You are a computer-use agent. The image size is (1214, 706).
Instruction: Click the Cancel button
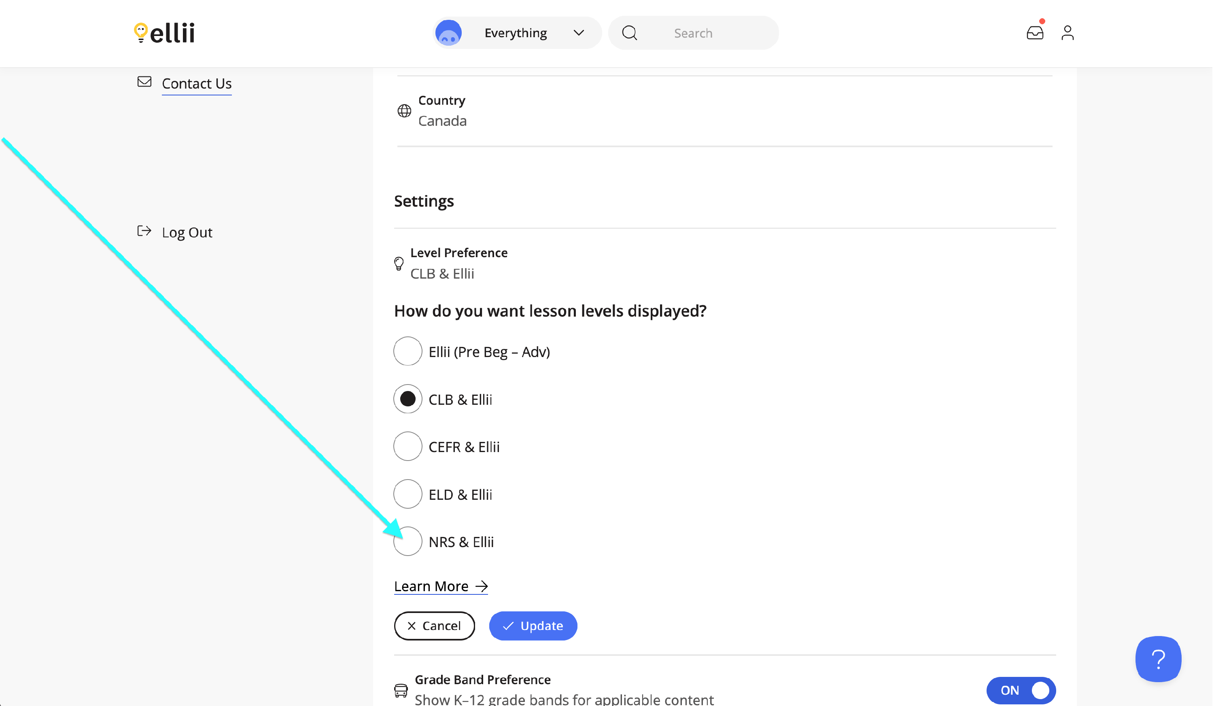pos(435,626)
